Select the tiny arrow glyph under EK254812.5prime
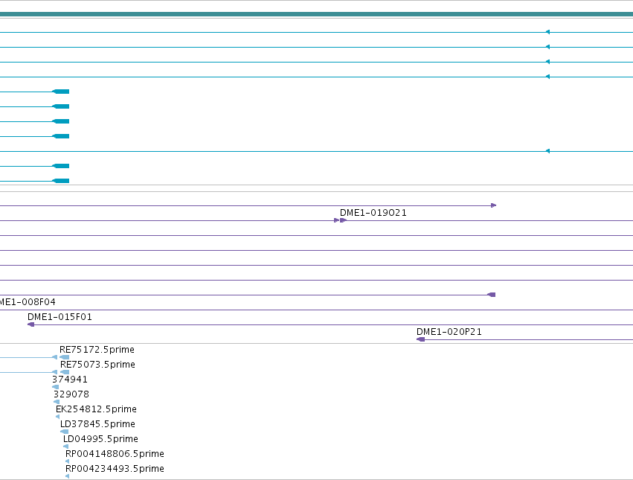Screen dimensions: 633x480 58,417
